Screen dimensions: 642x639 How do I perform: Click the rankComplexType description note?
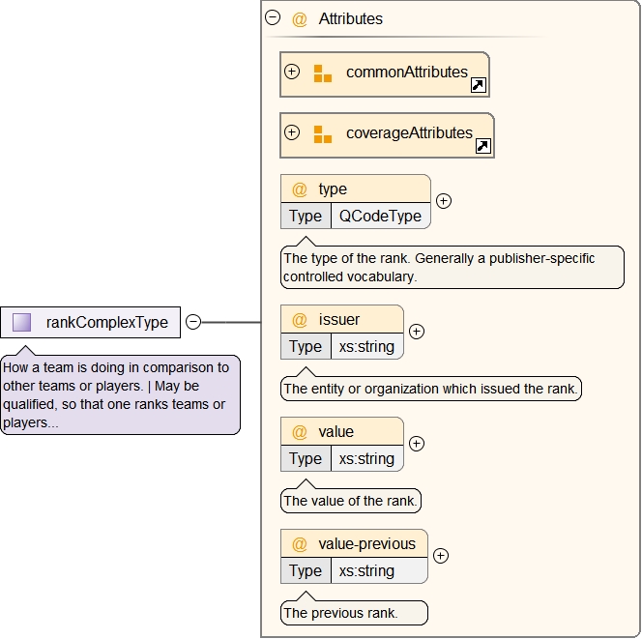pyautogui.click(x=120, y=394)
